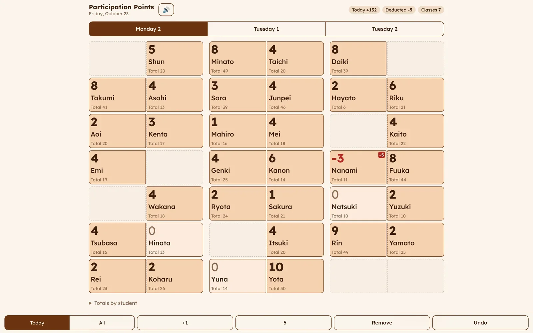Switch to the Monday 2 class tab
Image resolution: width=533 pixels, height=333 pixels.
click(148, 29)
